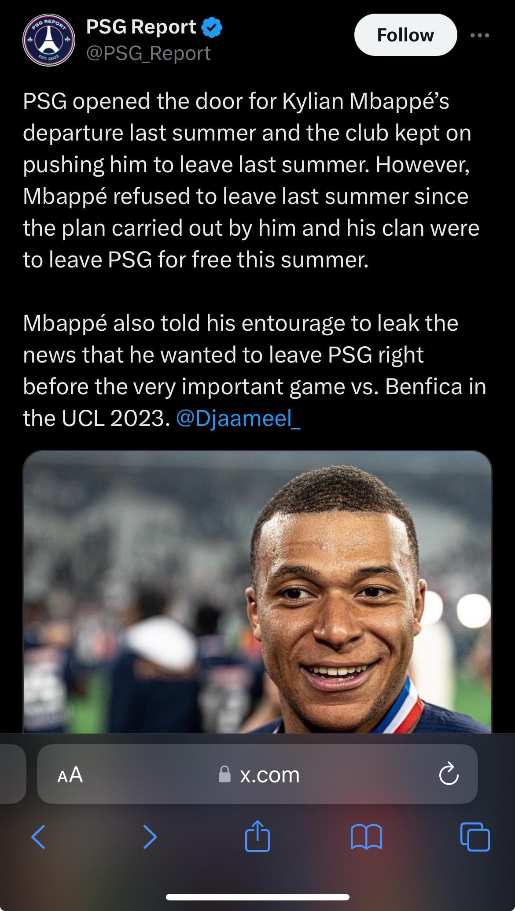Image resolution: width=515 pixels, height=911 pixels.
Task: Tap the padlock icon beside x.com
Action: 225,774
